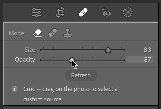Screen dimensions: 161x109
Task: Open the Masking tool circle icon
Action: [128, 12]
